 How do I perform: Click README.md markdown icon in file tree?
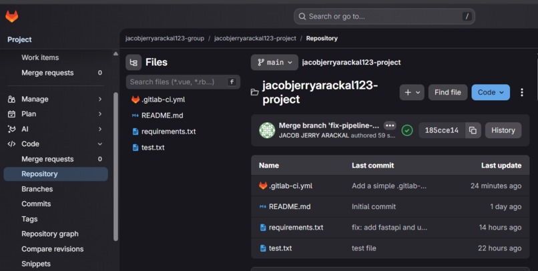[136, 115]
